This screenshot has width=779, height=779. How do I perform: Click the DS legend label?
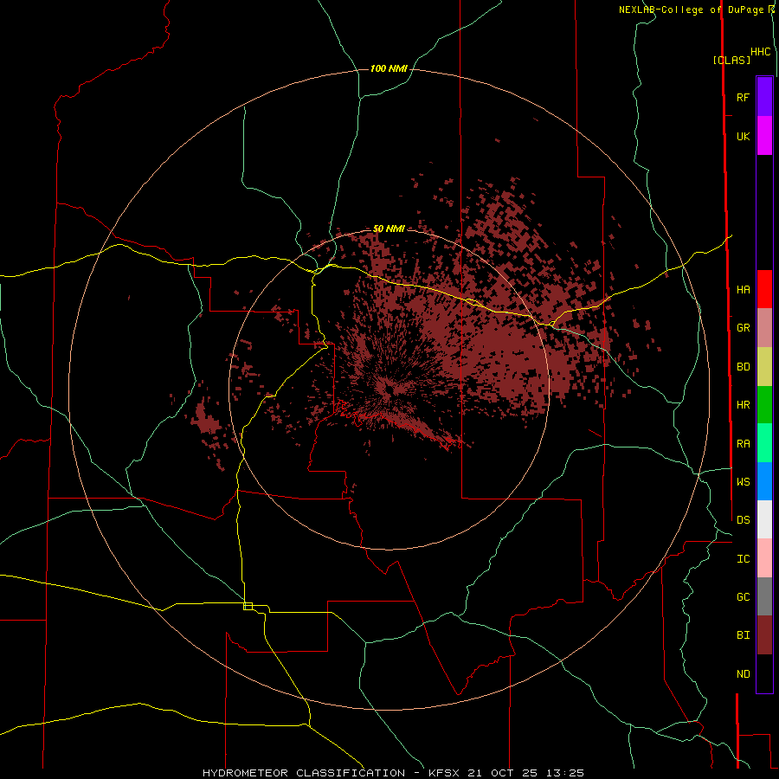[743, 520]
